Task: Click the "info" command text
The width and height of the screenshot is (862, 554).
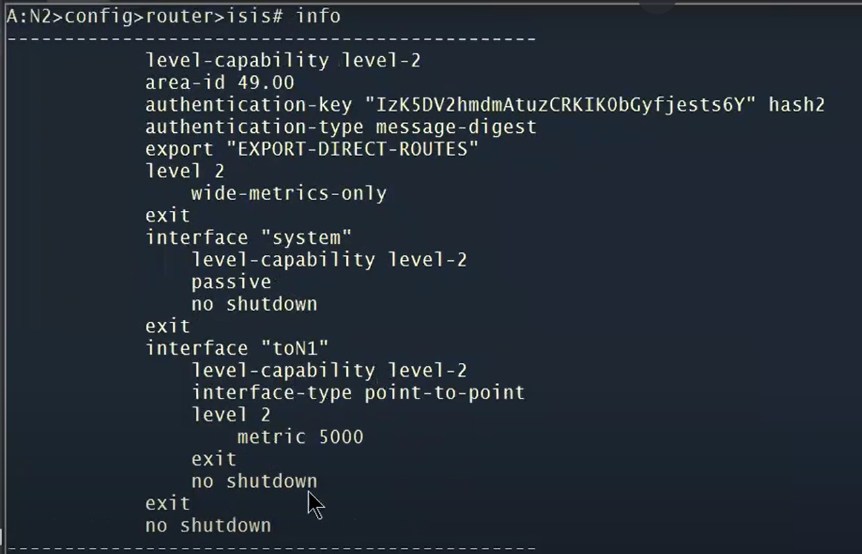Action: pyautogui.click(x=318, y=16)
